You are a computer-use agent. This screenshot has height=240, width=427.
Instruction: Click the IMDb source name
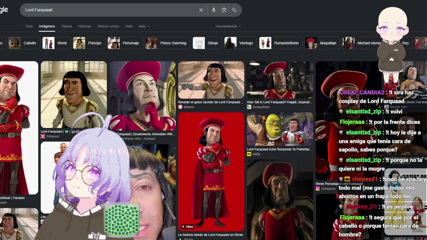coord(257,154)
